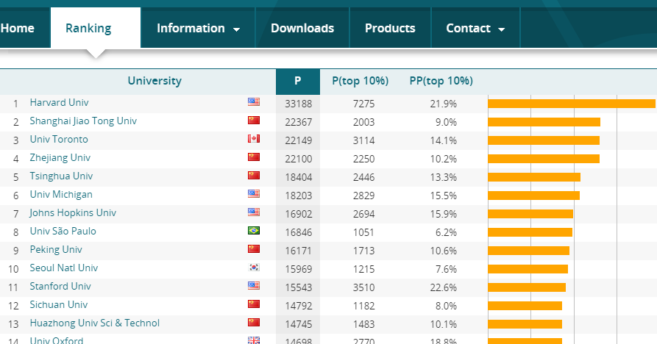Open the Johns Hopkins Univ link
Image resolution: width=657 pixels, height=344 pixels.
[73, 213]
